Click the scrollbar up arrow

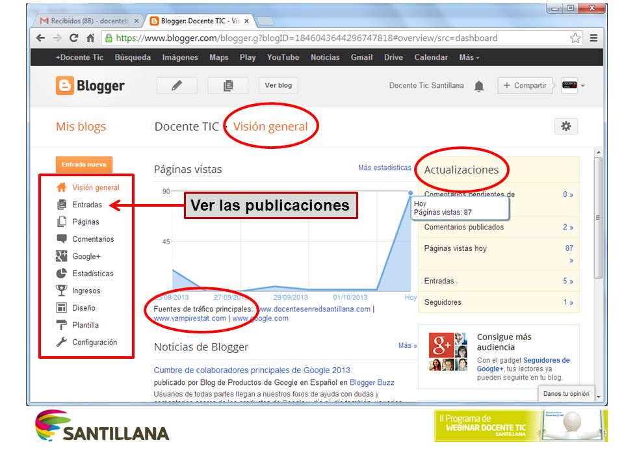click(598, 152)
